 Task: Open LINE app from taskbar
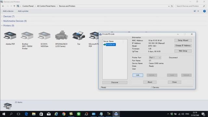[79, 114]
